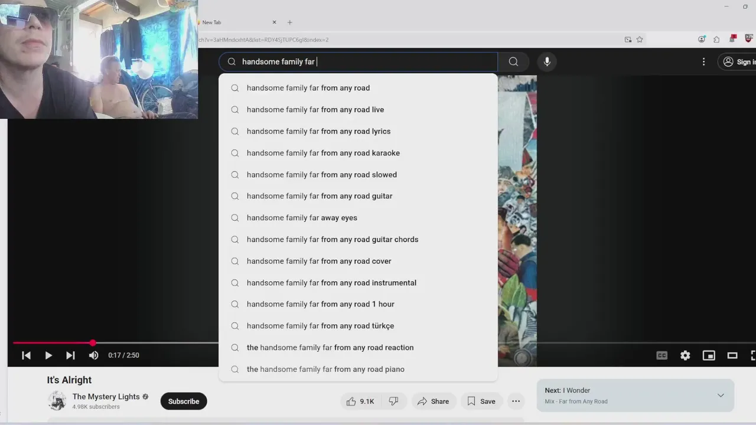This screenshot has height=425, width=756.
Task: Open the browser extensions puzzle icon
Action: [716, 40]
